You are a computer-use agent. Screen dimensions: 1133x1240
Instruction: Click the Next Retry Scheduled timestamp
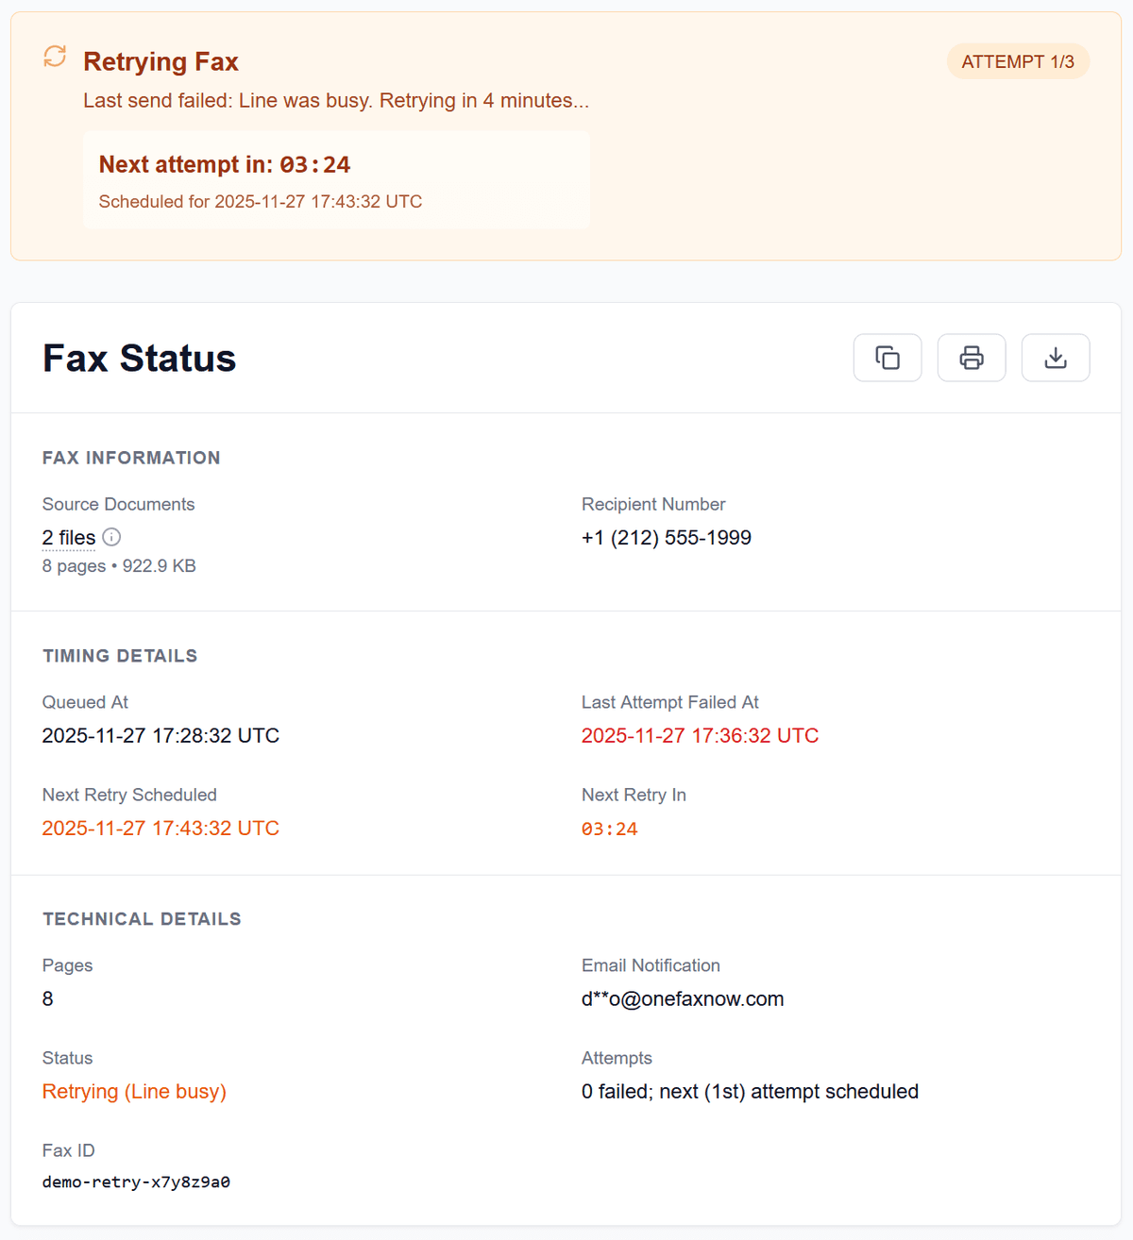[160, 828]
